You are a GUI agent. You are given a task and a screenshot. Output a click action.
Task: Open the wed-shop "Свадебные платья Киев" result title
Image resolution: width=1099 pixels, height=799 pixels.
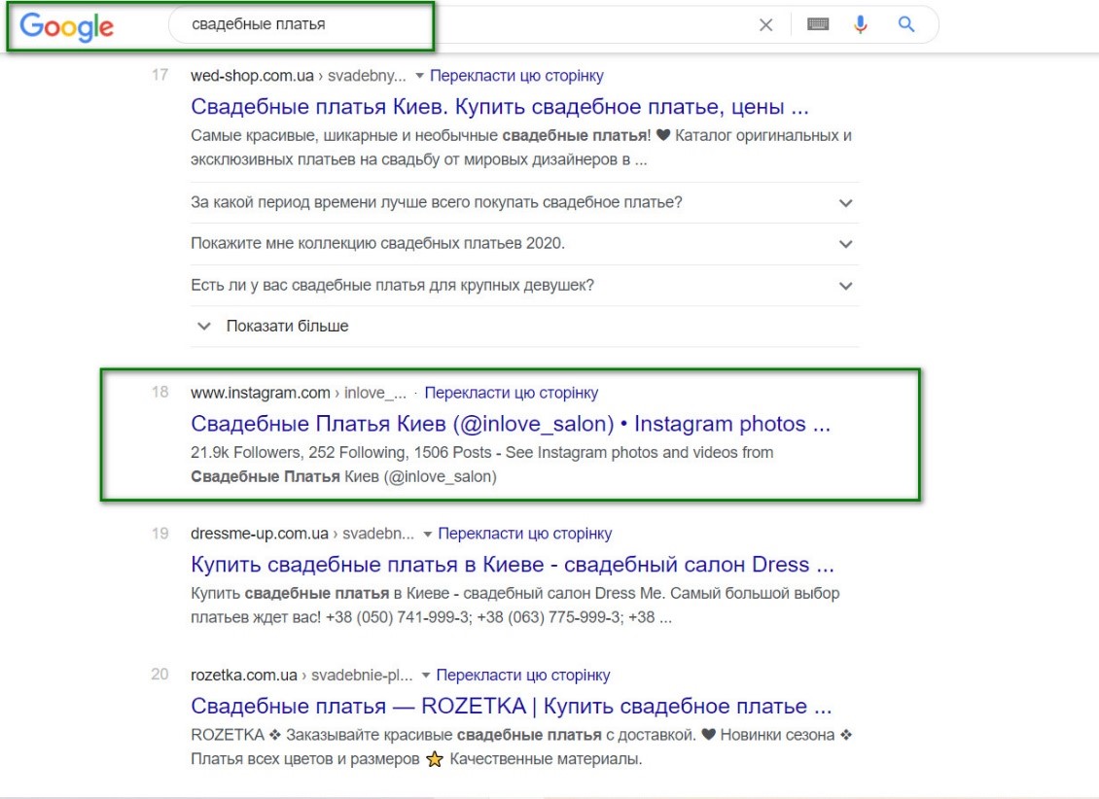pyautogui.click(x=499, y=107)
